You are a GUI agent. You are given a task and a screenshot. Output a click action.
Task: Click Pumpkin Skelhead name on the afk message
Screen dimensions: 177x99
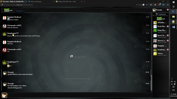(14, 42)
